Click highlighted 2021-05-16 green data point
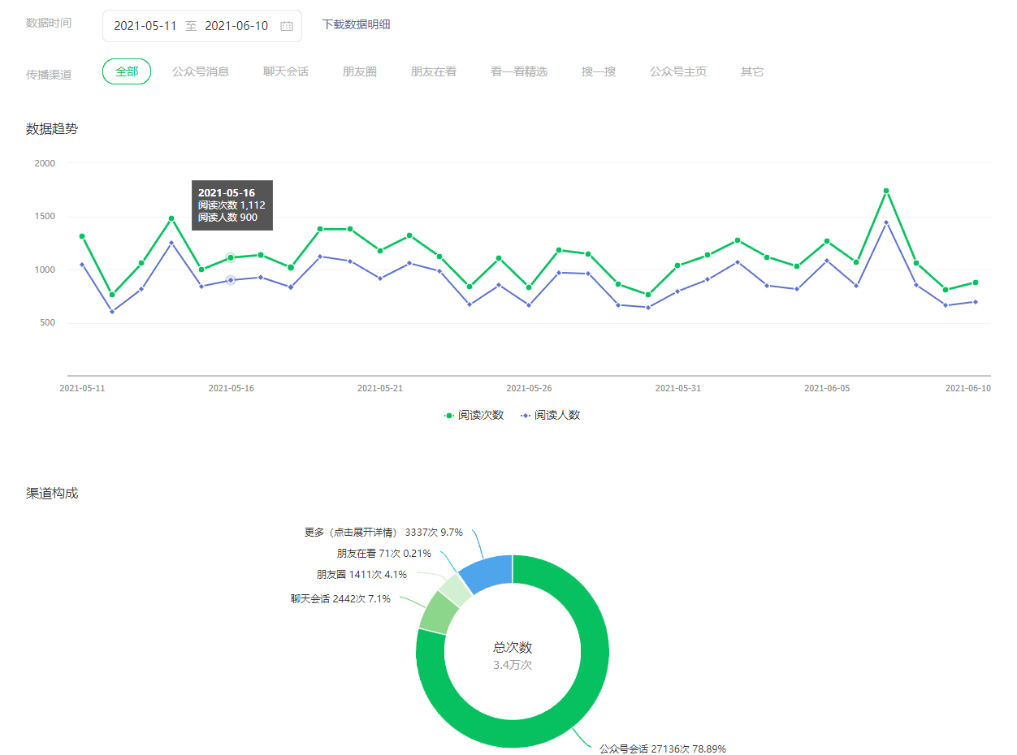Viewport: 1017px width, 755px height. (231, 257)
